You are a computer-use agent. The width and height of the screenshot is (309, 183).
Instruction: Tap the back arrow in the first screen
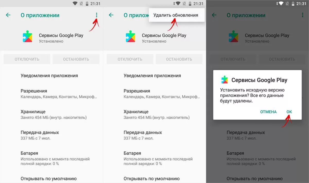pos(8,15)
